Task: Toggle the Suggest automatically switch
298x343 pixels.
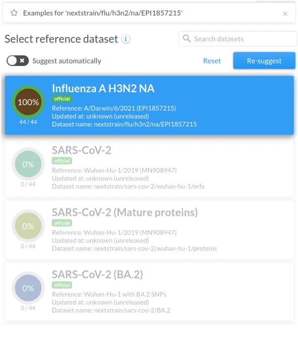Action: tap(18, 61)
